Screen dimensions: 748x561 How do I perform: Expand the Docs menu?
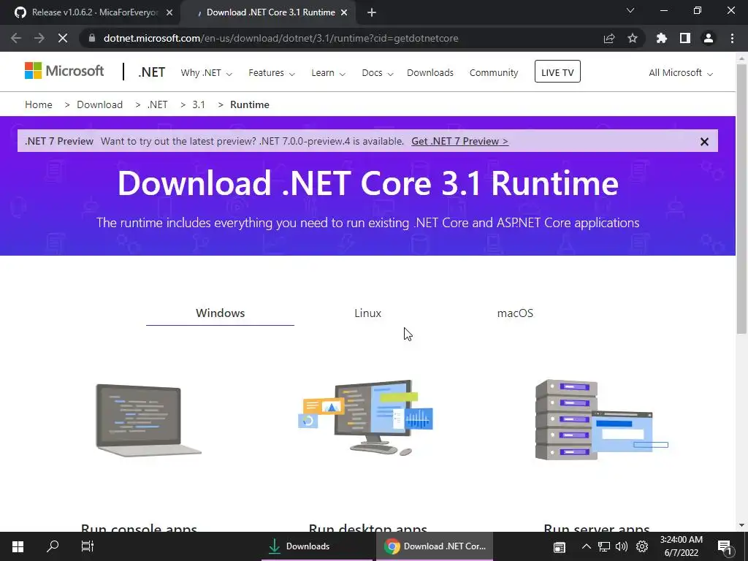(378, 73)
